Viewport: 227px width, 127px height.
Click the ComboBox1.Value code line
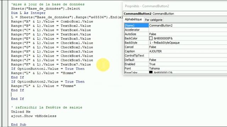(x=52, y=22)
